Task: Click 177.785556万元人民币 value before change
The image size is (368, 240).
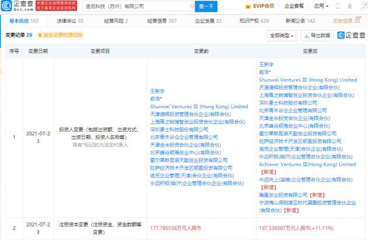Action: (176, 228)
